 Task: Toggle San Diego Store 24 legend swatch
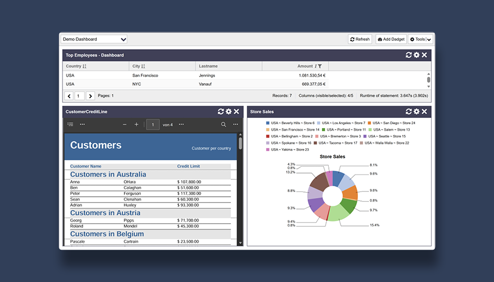369,123
